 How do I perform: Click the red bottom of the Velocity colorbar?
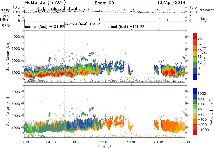pos(195,133)
